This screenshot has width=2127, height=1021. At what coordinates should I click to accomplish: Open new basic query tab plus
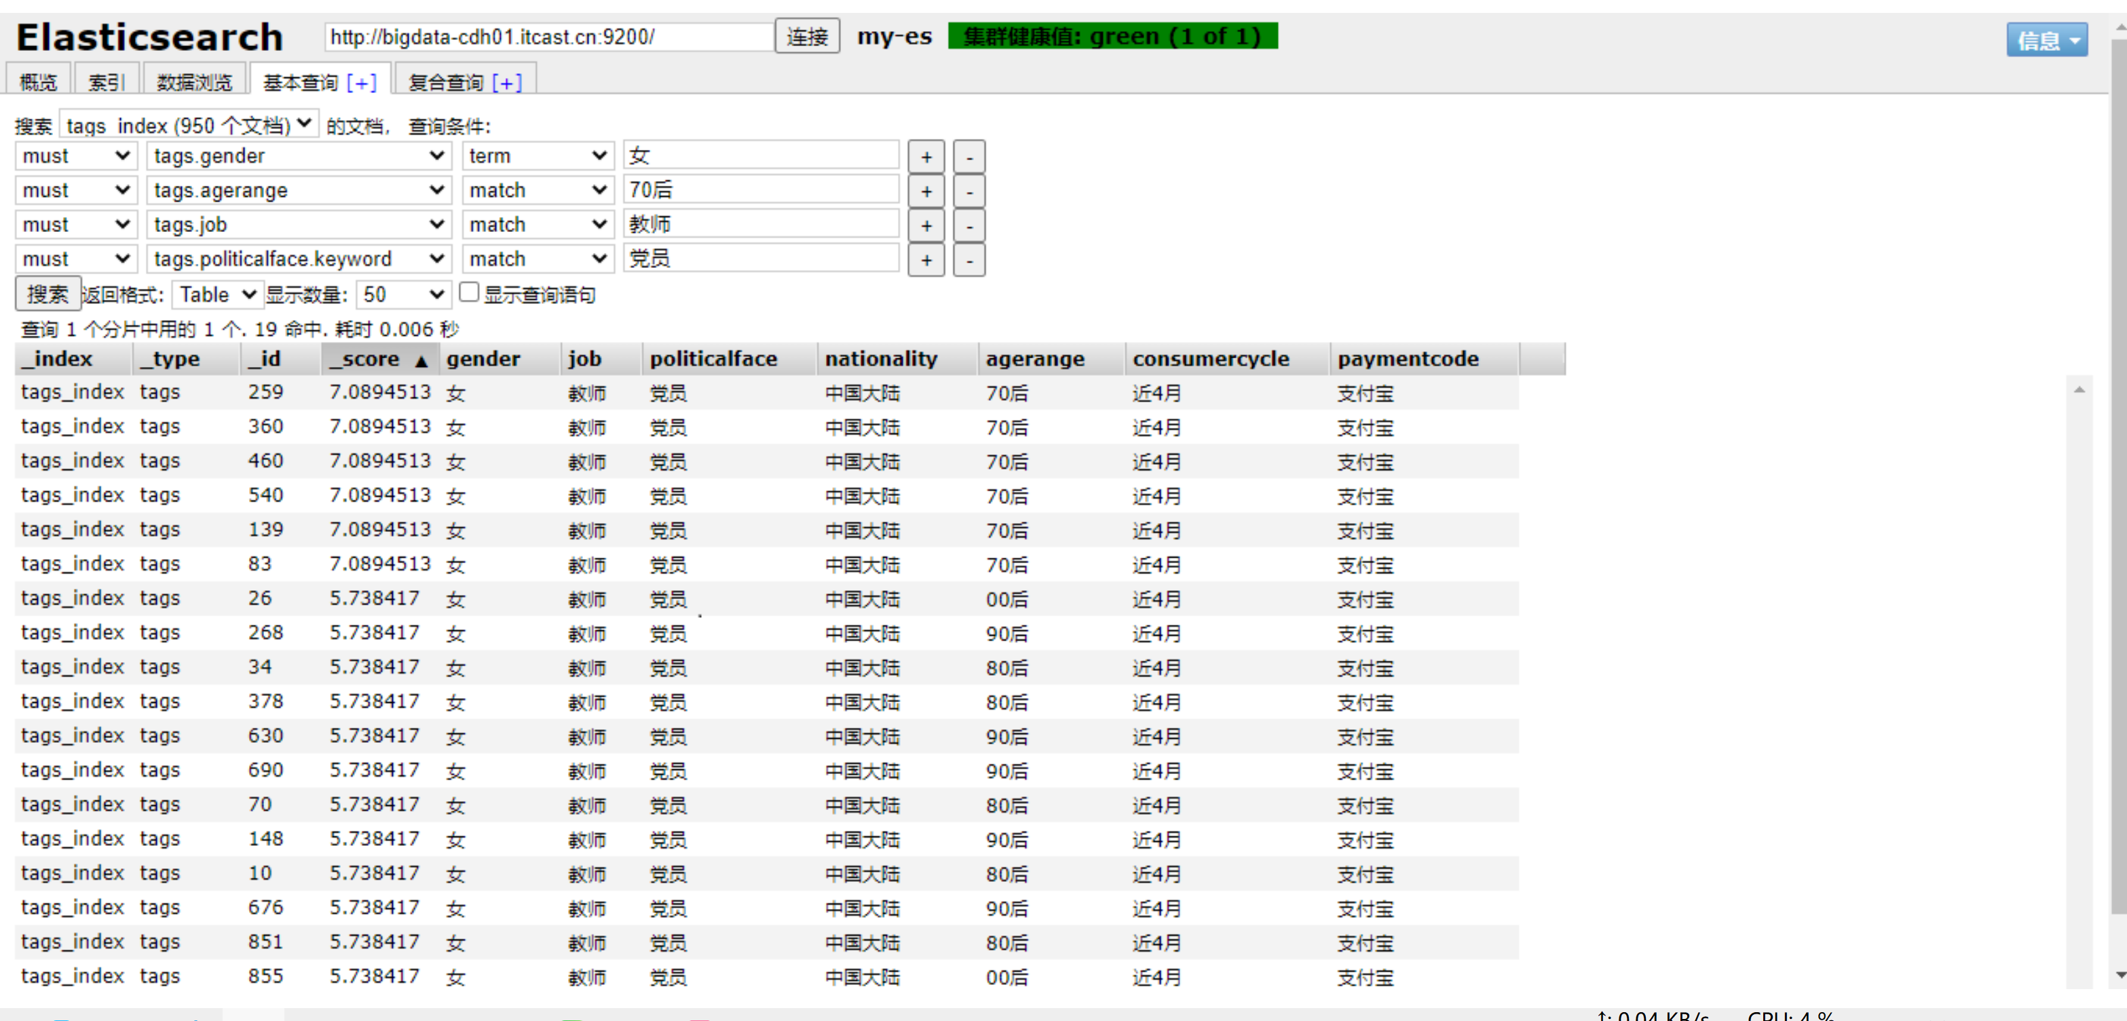point(362,83)
